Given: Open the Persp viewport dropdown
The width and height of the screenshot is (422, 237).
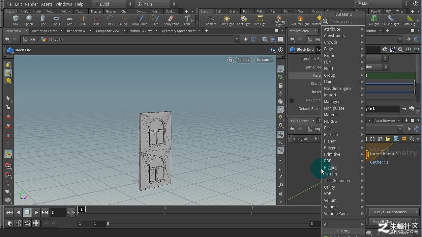Looking at the screenshot, I should click(x=244, y=60).
